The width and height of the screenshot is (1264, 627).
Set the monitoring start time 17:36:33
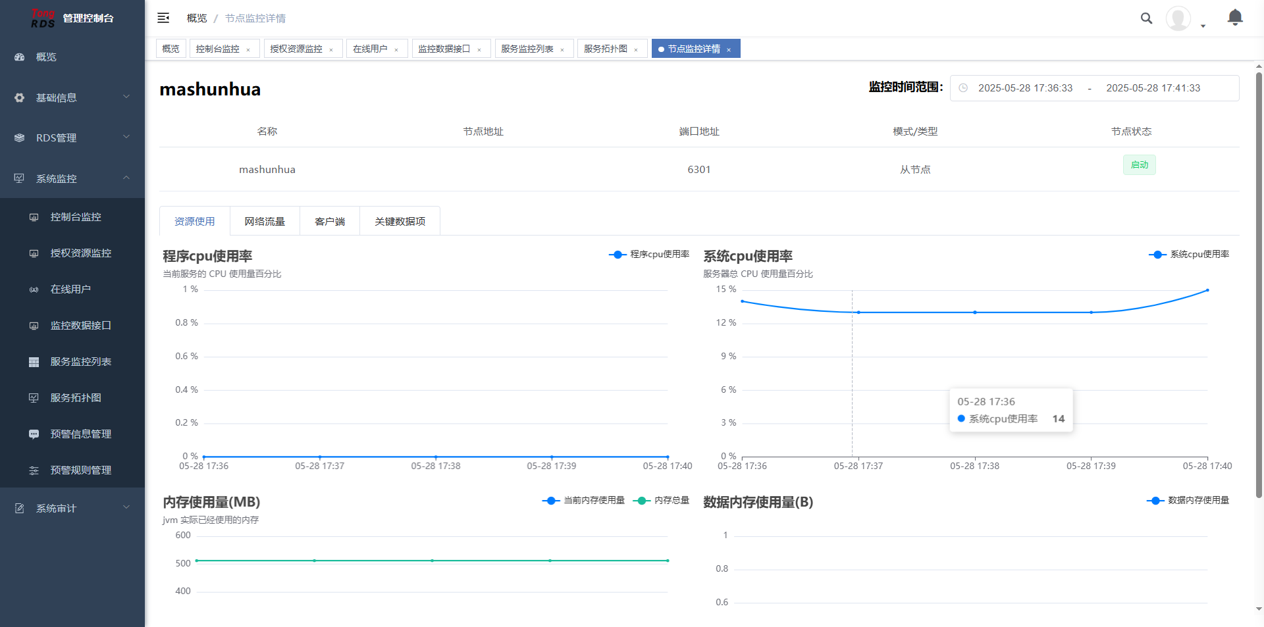(1026, 88)
